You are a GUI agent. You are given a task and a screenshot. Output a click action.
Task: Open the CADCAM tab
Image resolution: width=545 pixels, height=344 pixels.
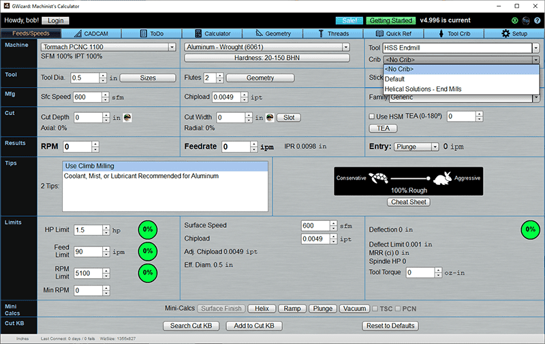coord(91,33)
